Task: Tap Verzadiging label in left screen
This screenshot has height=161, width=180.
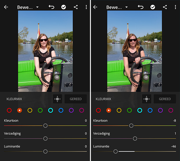Action: click(12, 133)
